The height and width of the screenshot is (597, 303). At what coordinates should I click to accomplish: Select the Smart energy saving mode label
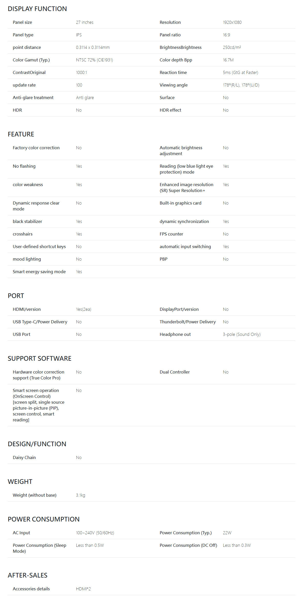39,272
